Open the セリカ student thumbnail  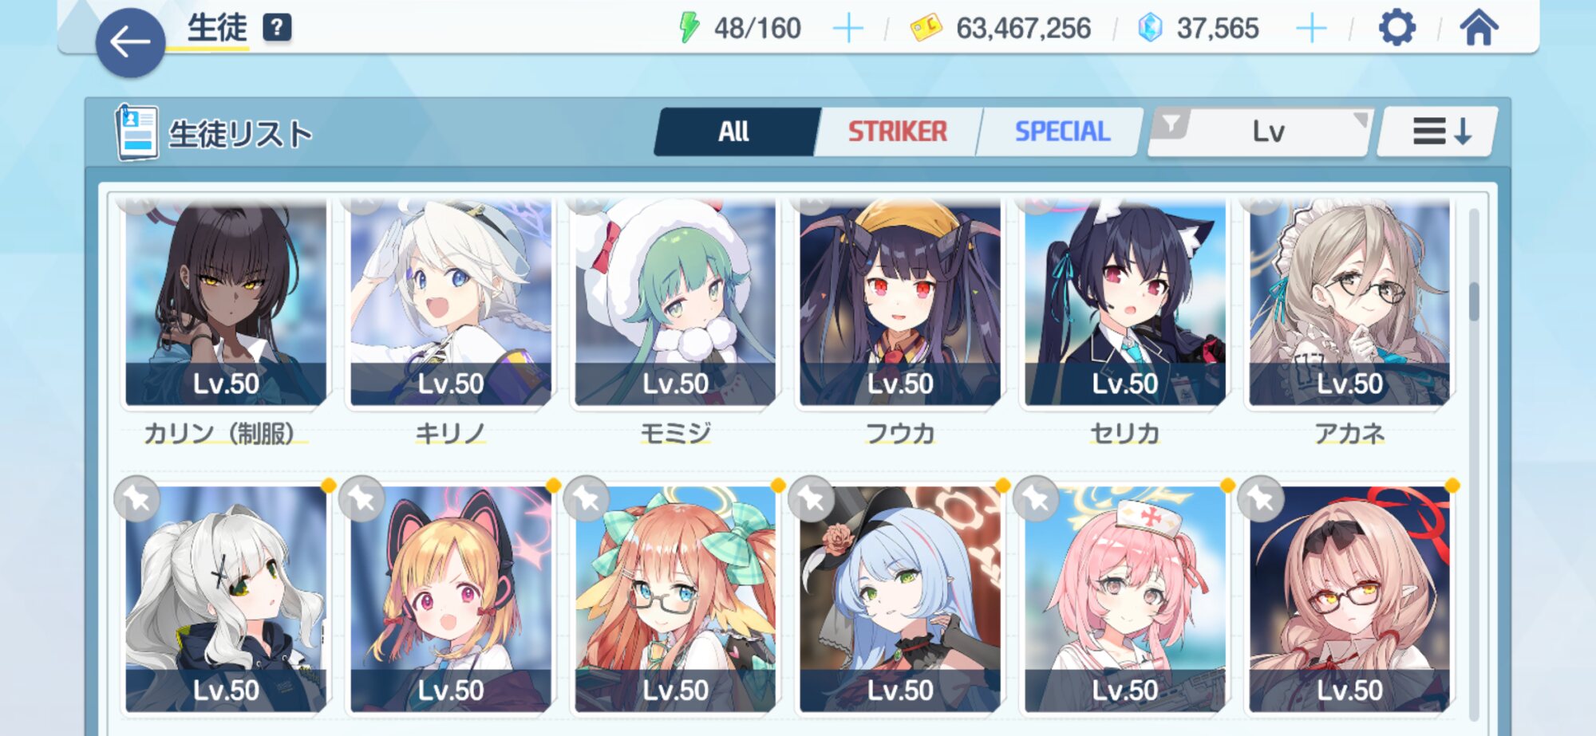1124,303
